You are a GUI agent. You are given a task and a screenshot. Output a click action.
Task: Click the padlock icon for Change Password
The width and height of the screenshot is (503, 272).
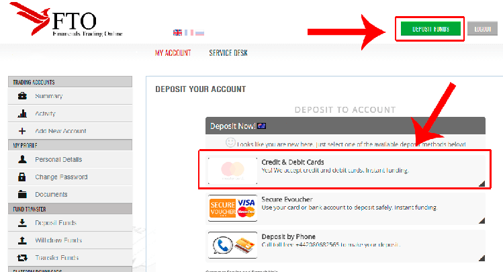point(21,177)
